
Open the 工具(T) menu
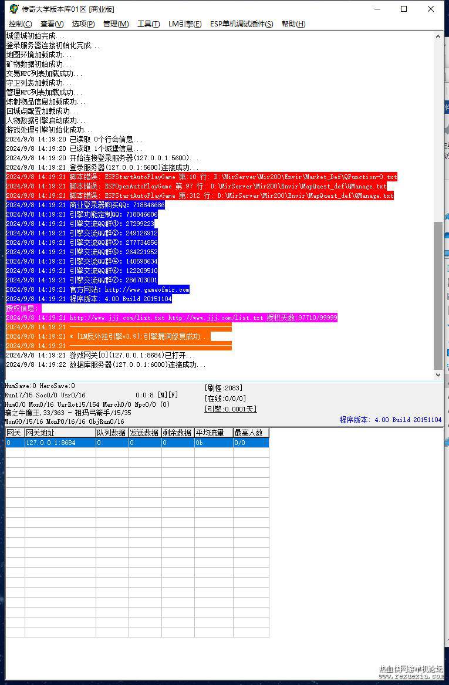click(x=148, y=24)
